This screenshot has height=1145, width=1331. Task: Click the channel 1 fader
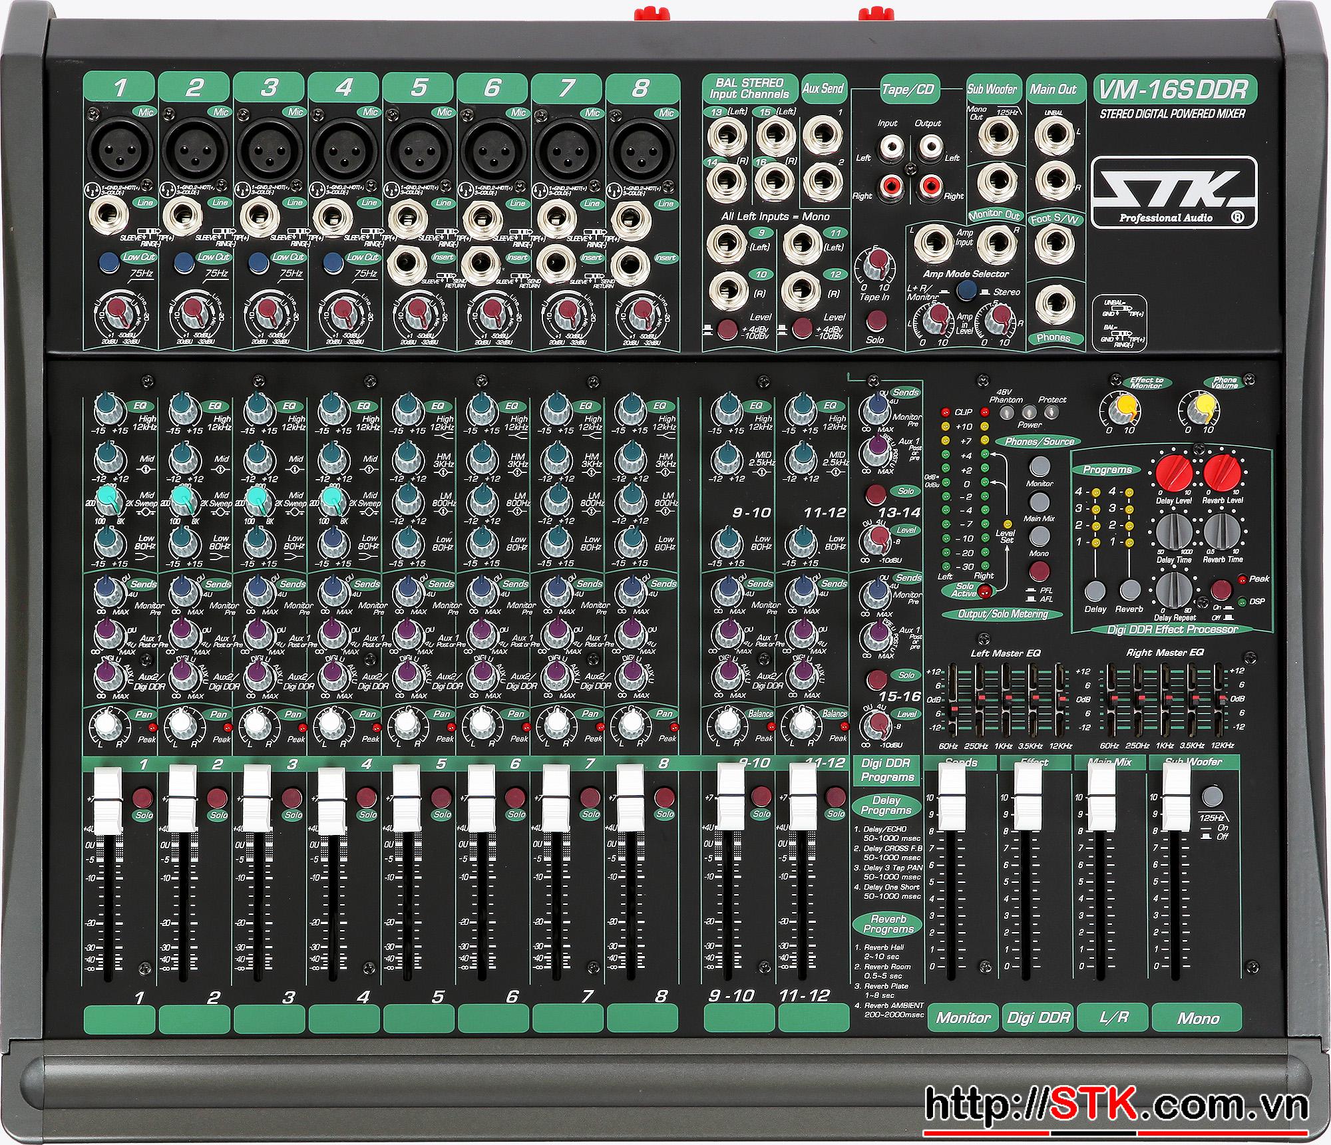108,799
